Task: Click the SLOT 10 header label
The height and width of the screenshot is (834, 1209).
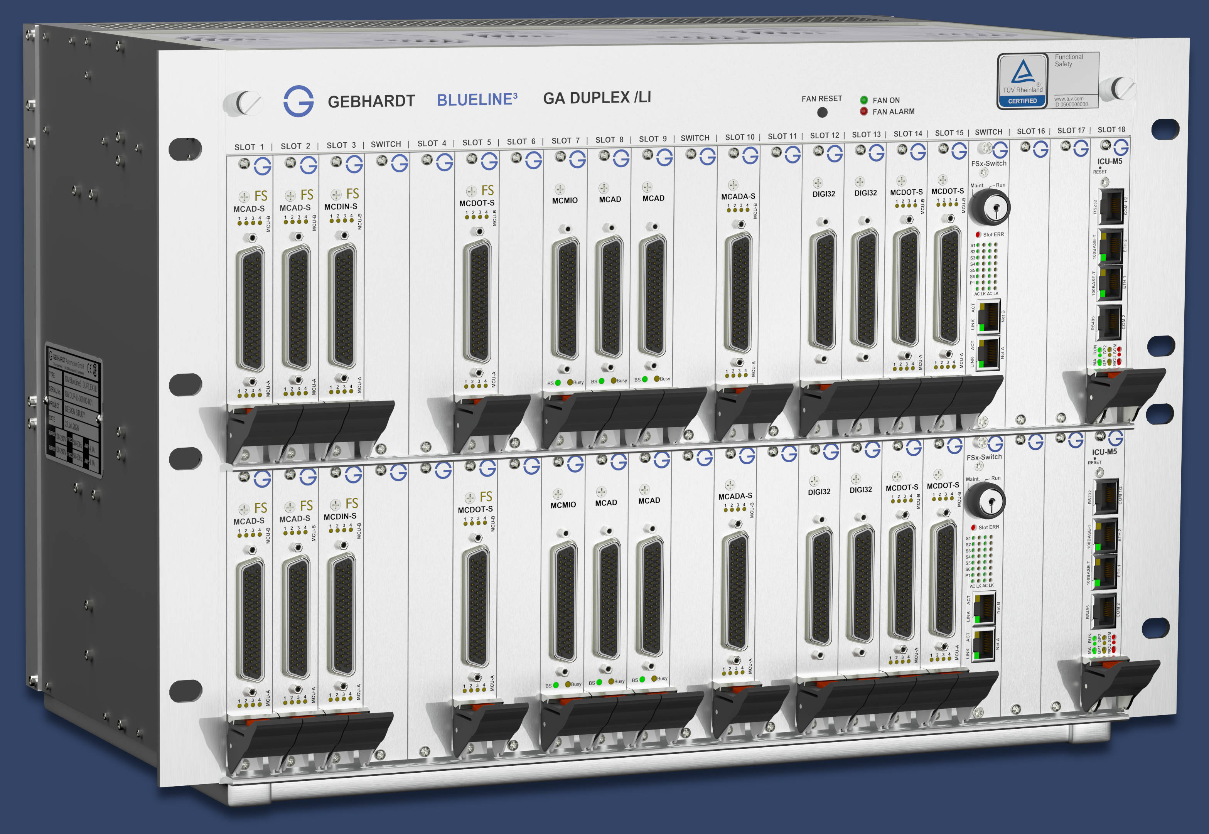Action: [740, 137]
